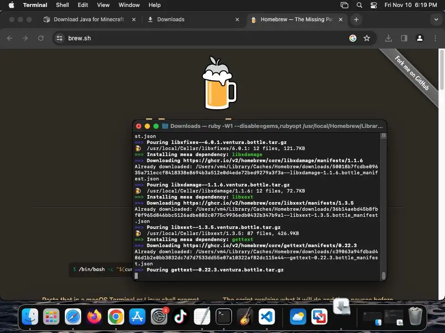Open TikTok from the Dock
The width and height of the screenshot is (445, 333).
(x=180, y=316)
